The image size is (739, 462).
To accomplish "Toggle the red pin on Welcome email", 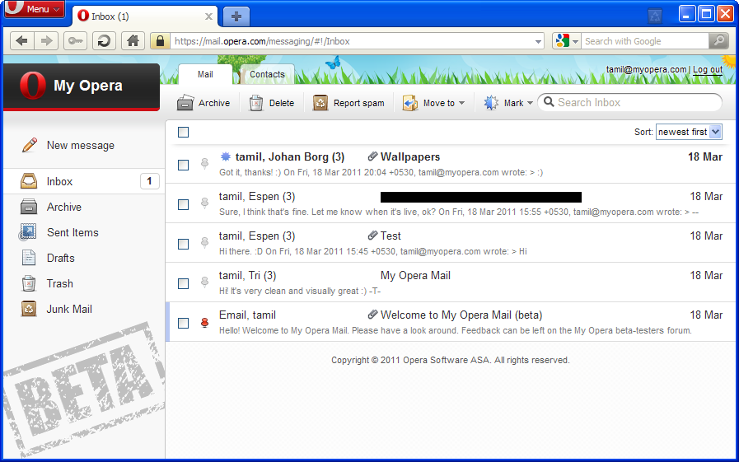I will coord(205,323).
